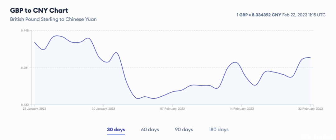Screen dimensions: 336x140
Task: Click the British Pound Sterling to Chinese Yuan subtitle
Action: [54, 19]
